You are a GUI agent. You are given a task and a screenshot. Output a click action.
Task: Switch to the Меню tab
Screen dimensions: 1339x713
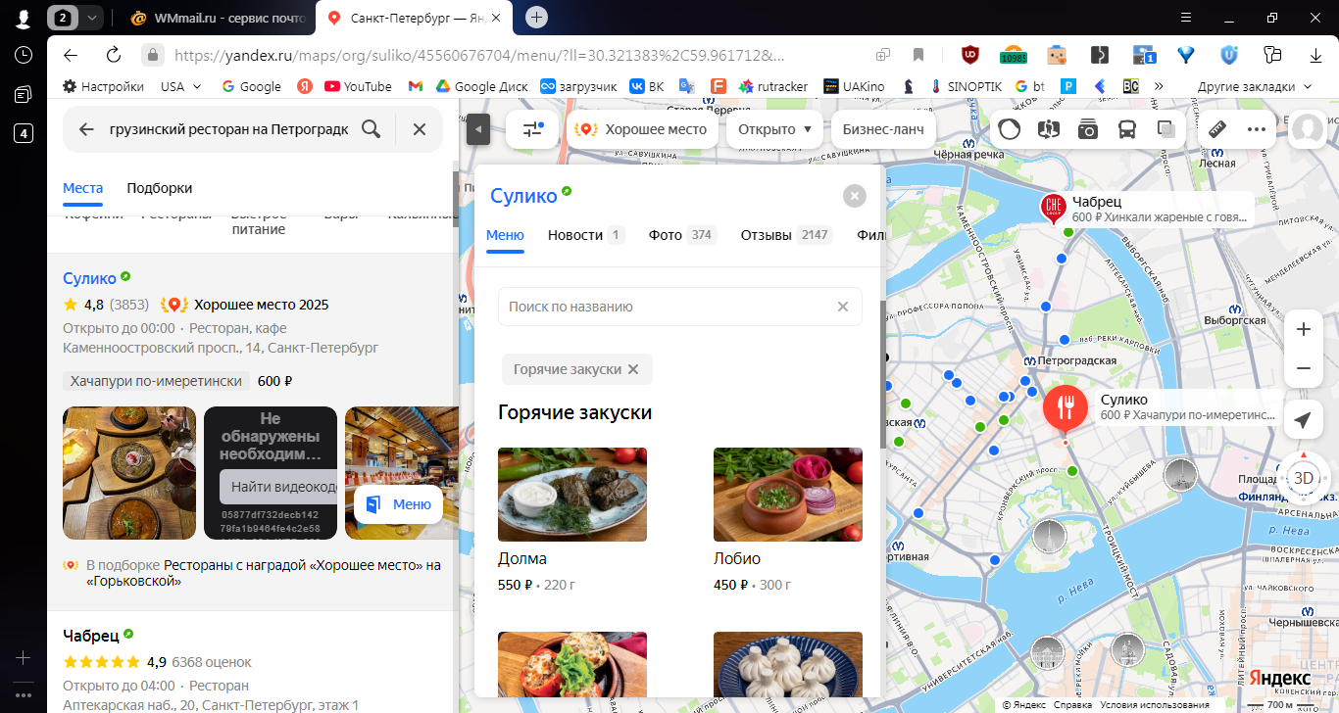[x=505, y=235]
